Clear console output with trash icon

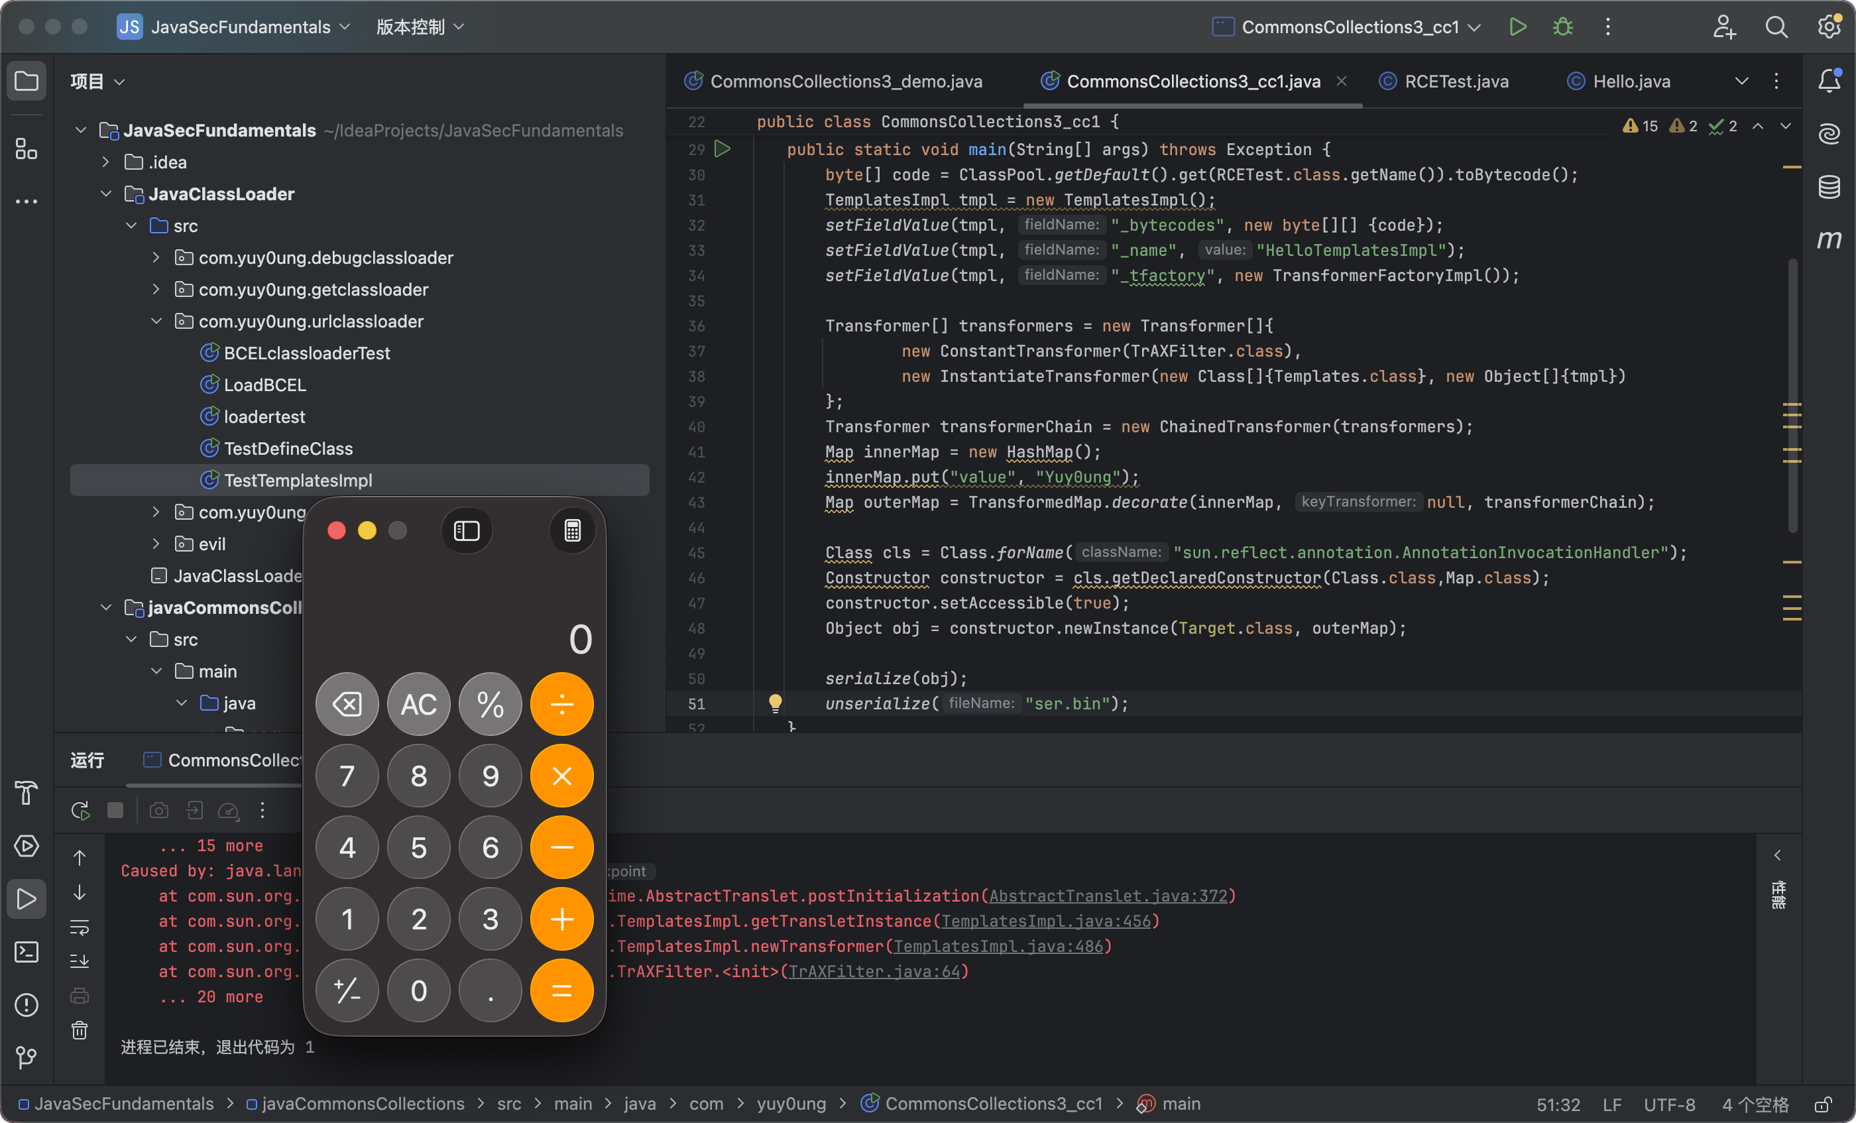(x=80, y=1030)
